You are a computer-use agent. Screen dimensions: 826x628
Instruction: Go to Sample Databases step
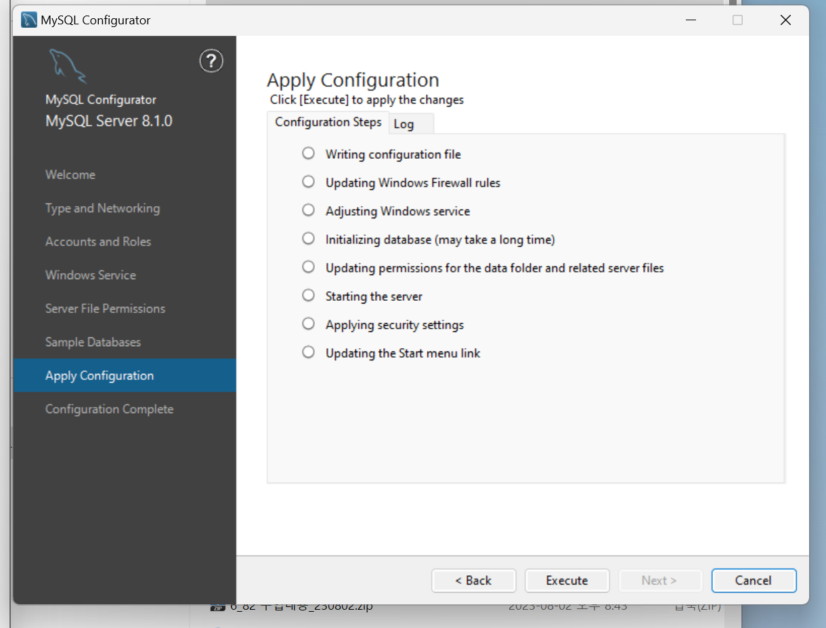click(x=93, y=342)
